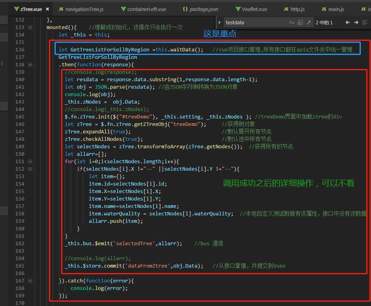This screenshot has width=371, height=306.
Task: Close the zTree.vue tab
Action: click(47, 9)
